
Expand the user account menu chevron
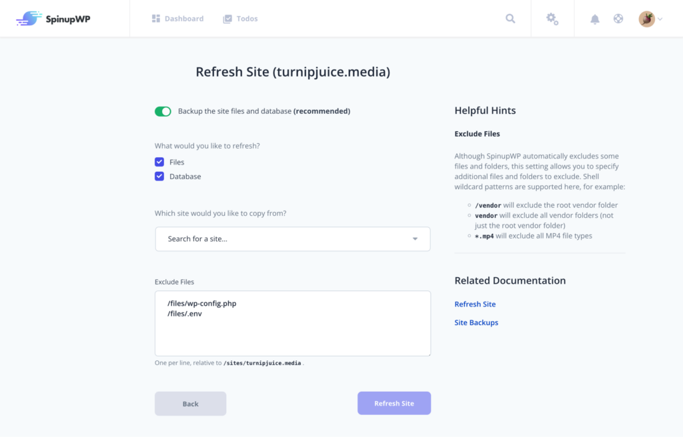tap(660, 19)
